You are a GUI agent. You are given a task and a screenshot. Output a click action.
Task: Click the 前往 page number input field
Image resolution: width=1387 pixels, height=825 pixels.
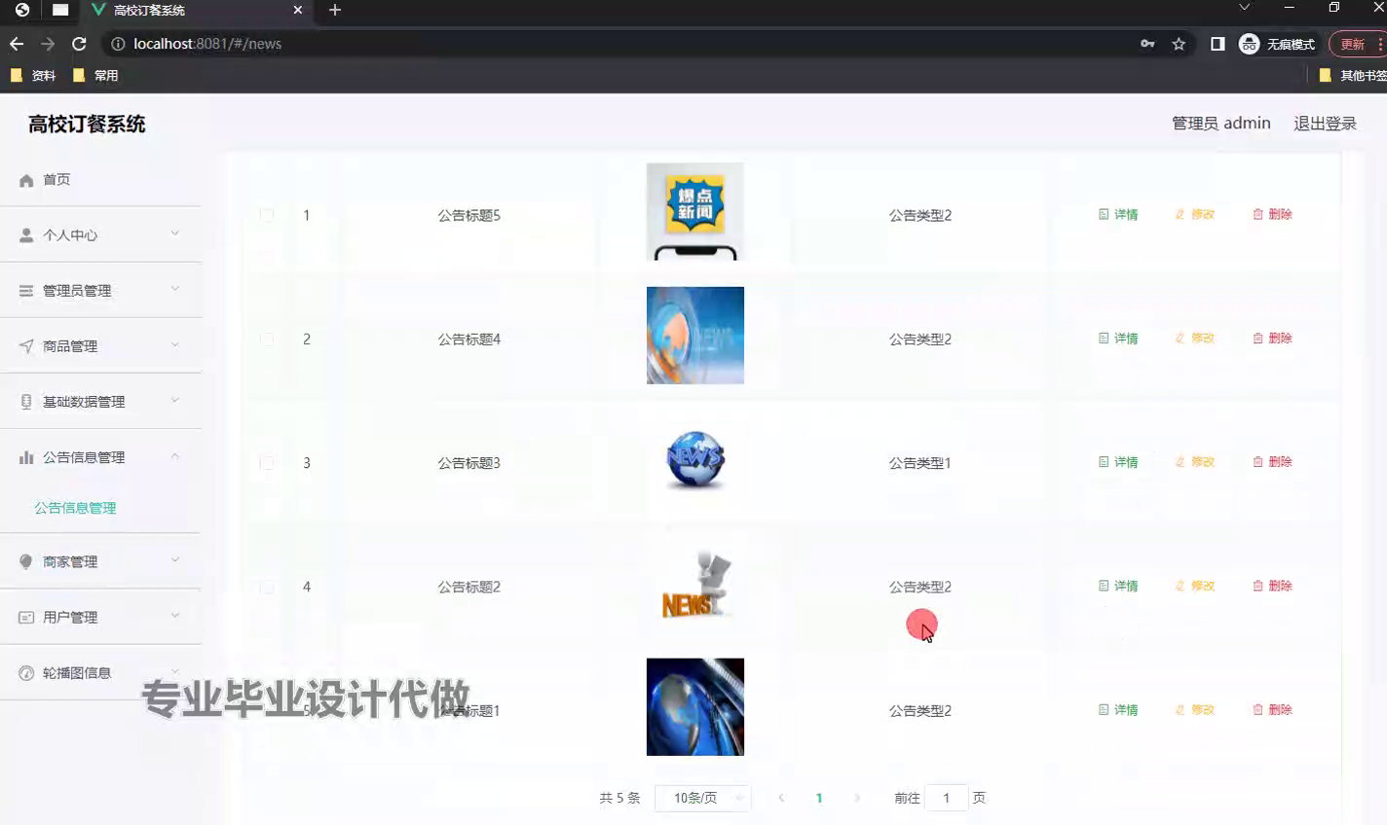click(x=946, y=798)
